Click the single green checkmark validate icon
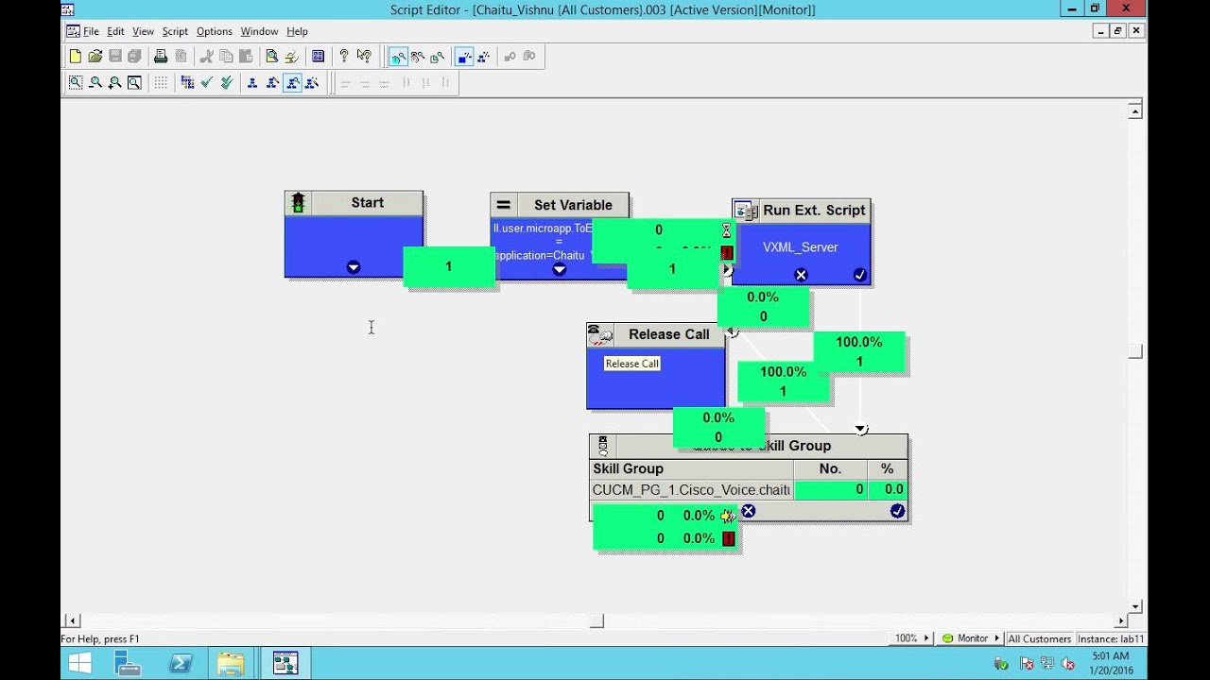Viewport: 1210px width, 680px height. point(207,83)
